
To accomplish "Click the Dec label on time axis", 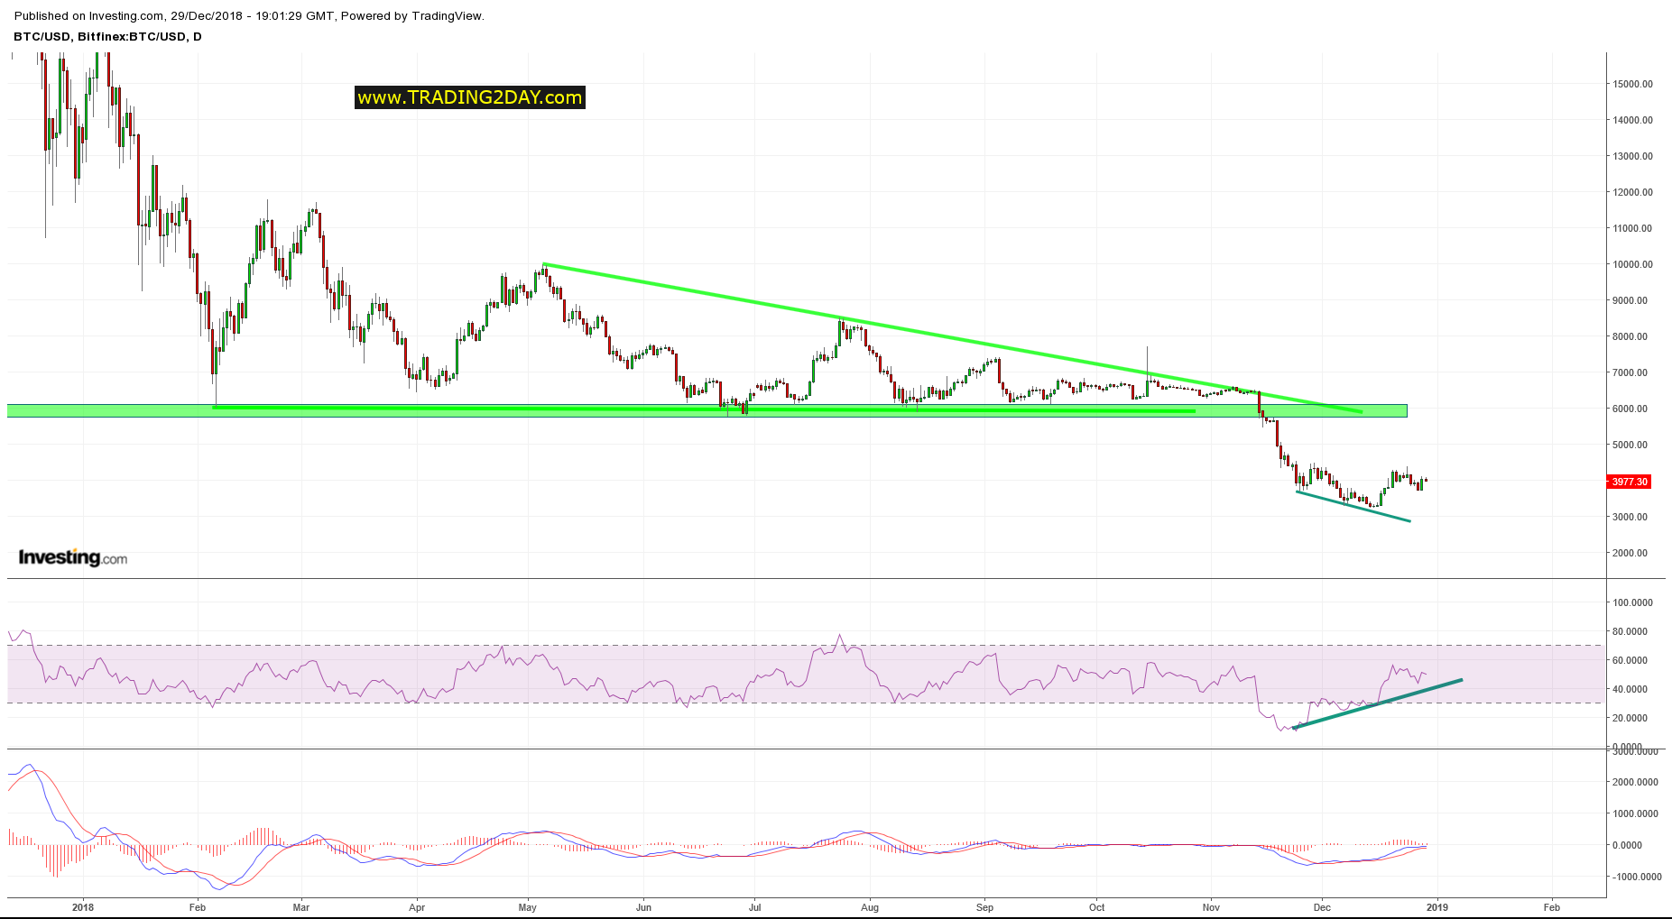I will 1322,907.
